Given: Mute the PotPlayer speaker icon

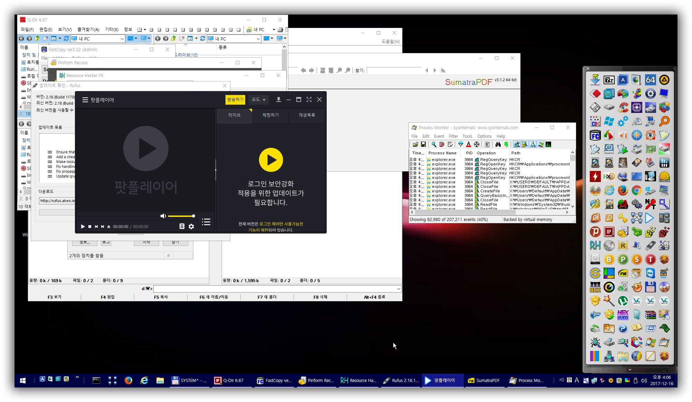Looking at the screenshot, I should [x=163, y=216].
